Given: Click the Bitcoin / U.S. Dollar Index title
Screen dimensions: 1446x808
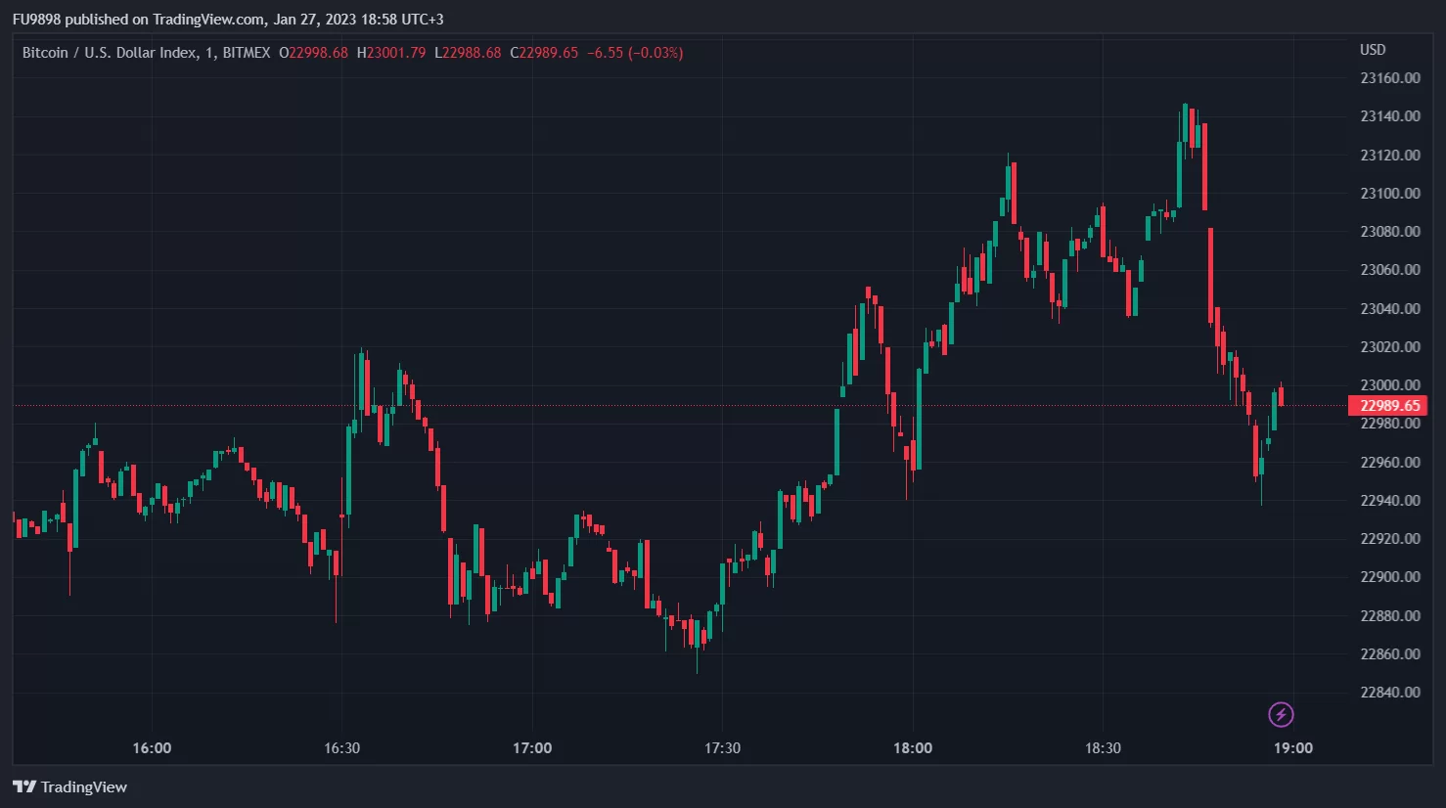Looking at the screenshot, I should click(110, 53).
